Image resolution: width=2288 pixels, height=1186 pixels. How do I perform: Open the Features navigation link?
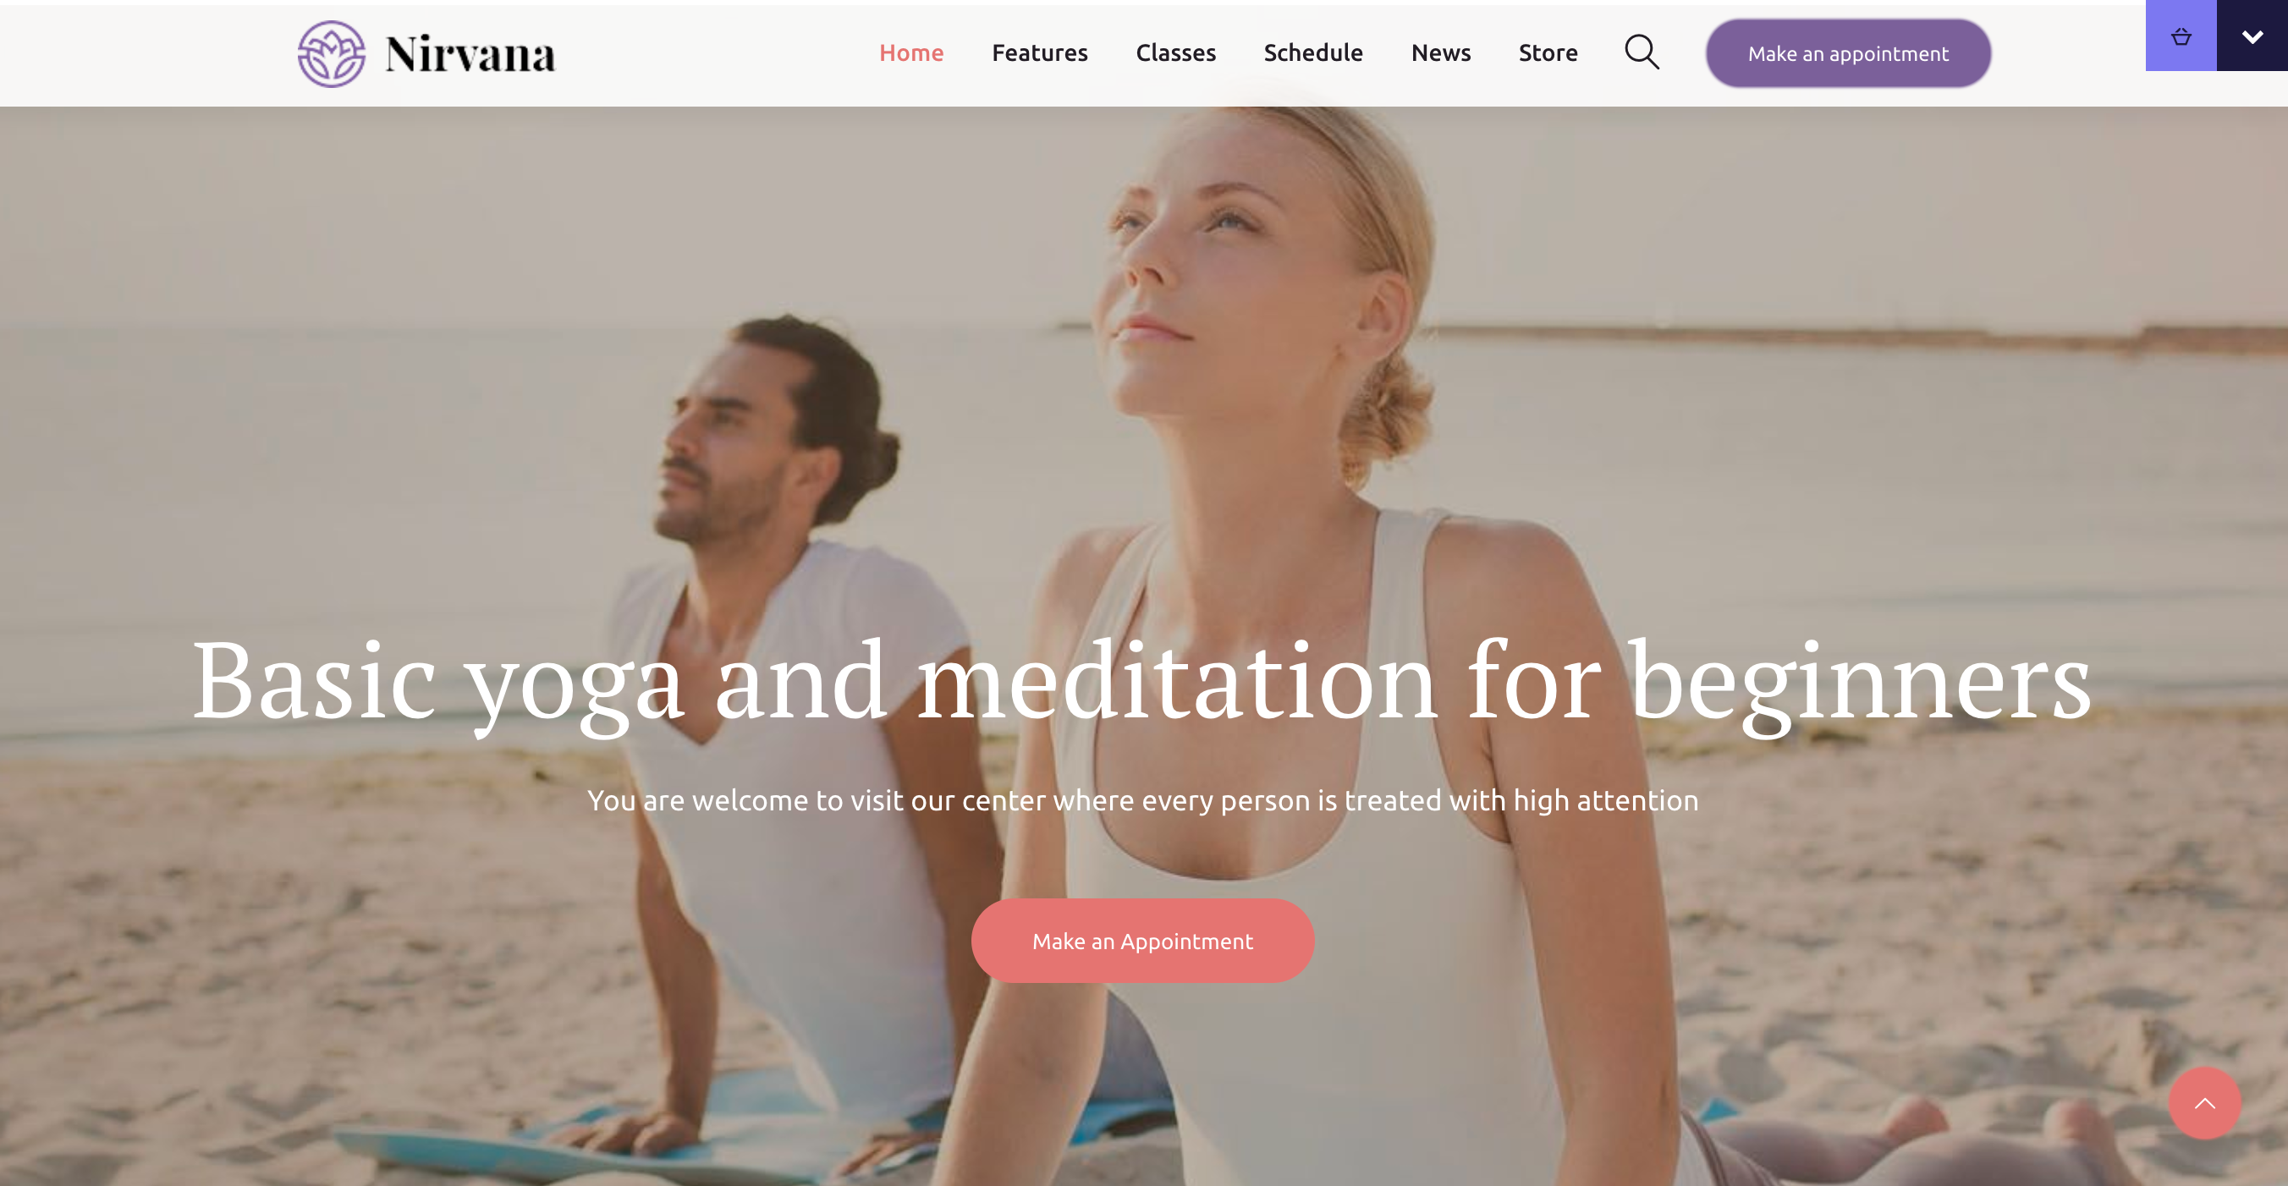tap(1039, 52)
